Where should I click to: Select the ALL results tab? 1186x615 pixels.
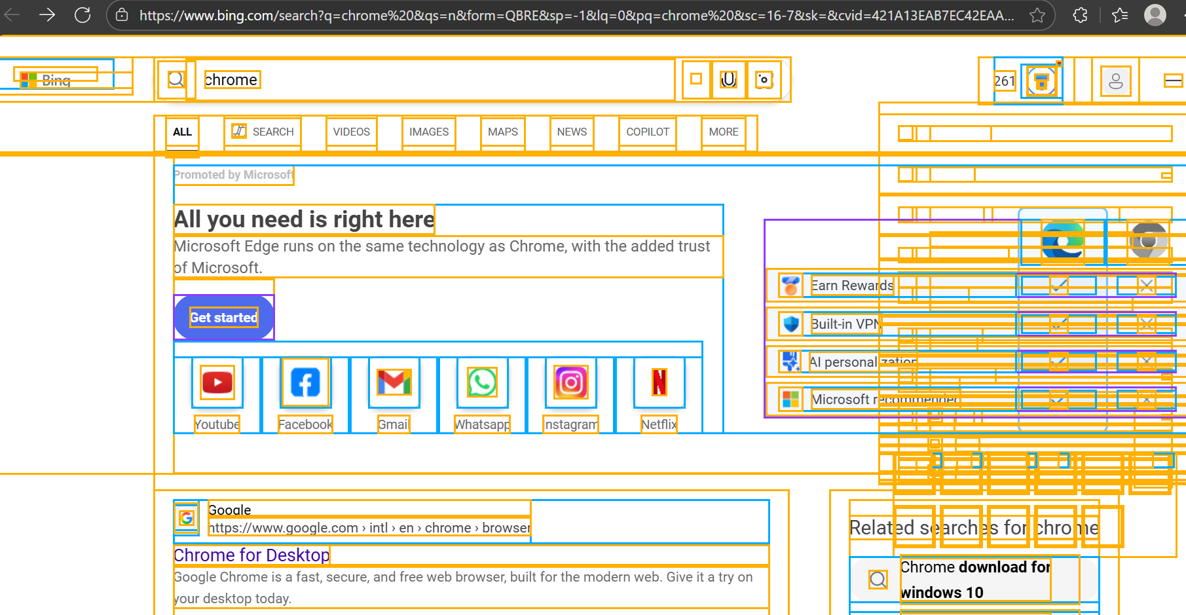click(x=182, y=132)
